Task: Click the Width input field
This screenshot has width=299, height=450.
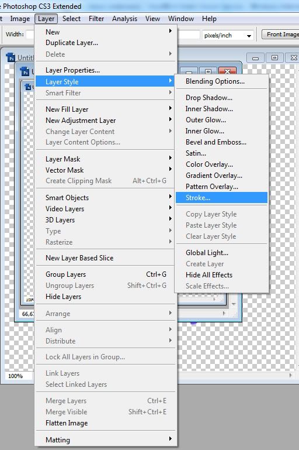Action: click(x=30, y=35)
